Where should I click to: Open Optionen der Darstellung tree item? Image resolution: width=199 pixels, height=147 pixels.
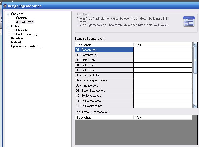[x=26, y=46]
